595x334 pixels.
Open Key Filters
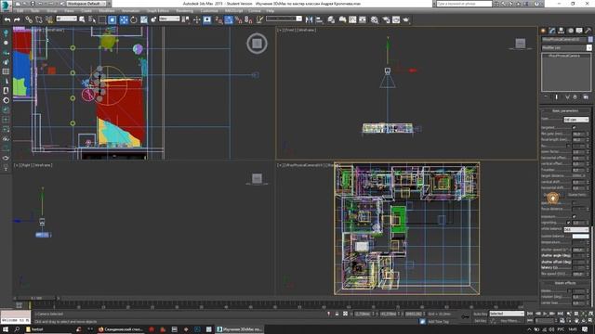(x=509, y=321)
